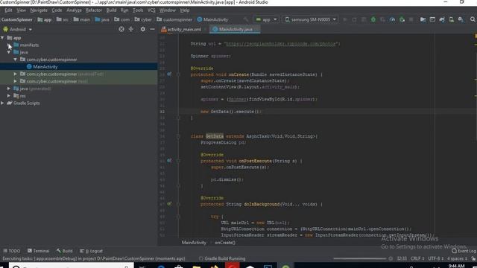This screenshot has width=477, height=268.
Task: Open Project panel gear settings
Action: click(x=142, y=29)
